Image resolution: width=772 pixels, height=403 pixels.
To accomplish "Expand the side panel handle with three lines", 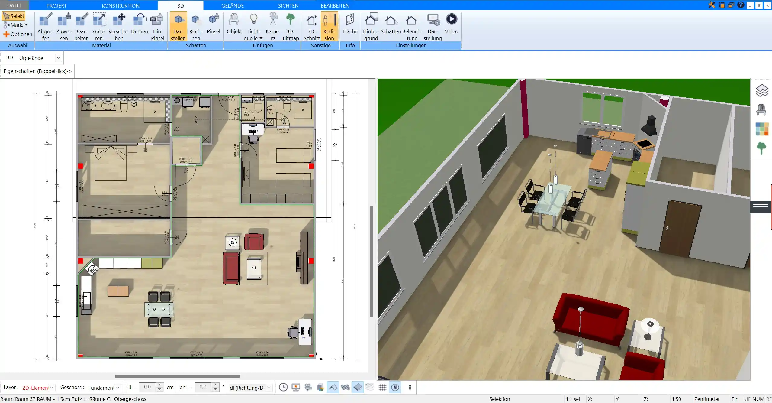I will [x=761, y=206].
